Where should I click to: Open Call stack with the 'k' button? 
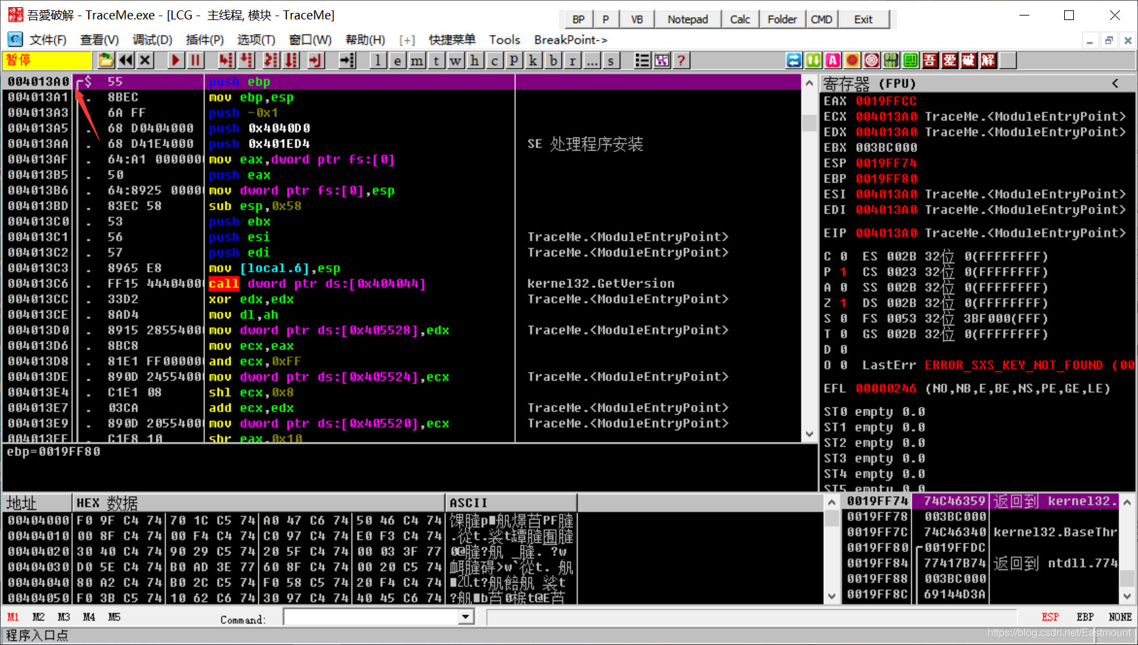pyautogui.click(x=534, y=60)
